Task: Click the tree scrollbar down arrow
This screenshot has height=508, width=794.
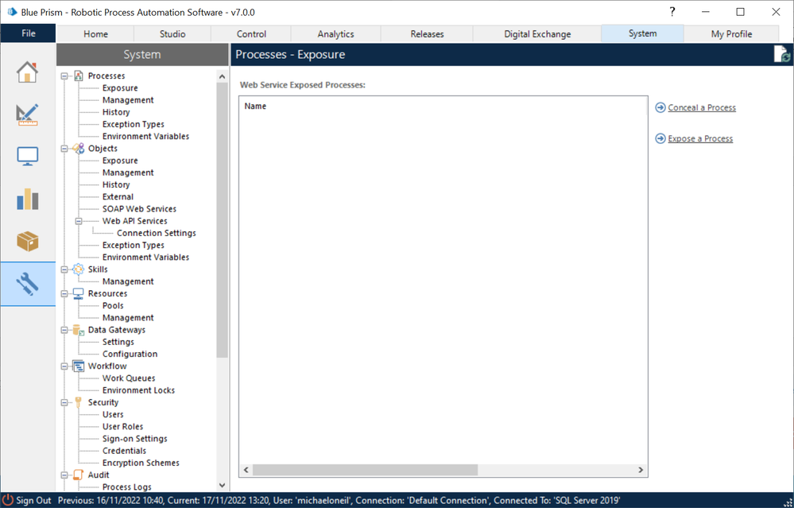Action: 222,485
